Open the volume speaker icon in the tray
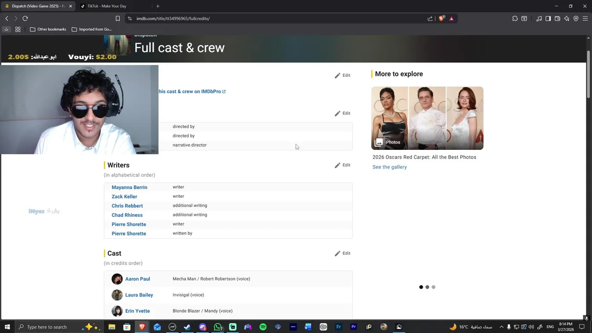592x333 pixels. pos(531,327)
